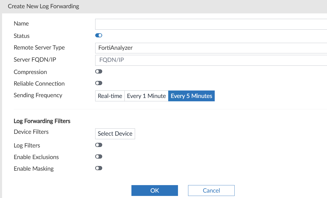Click the Log Forwarding Filters heading
Image resolution: width=327 pixels, height=198 pixels.
(x=42, y=121)
